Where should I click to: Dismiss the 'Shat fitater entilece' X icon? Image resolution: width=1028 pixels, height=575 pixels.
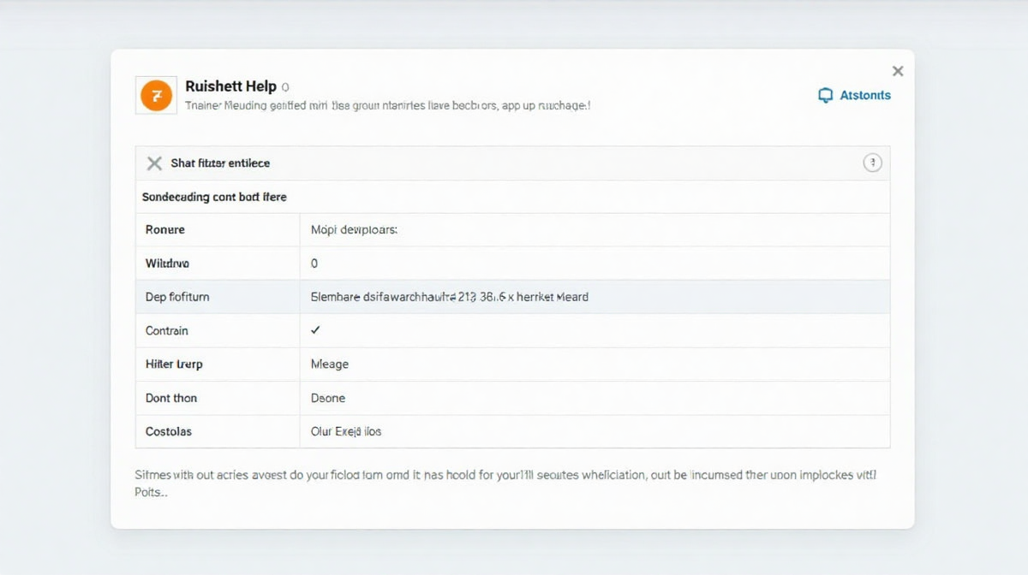(x=154, y=163)
